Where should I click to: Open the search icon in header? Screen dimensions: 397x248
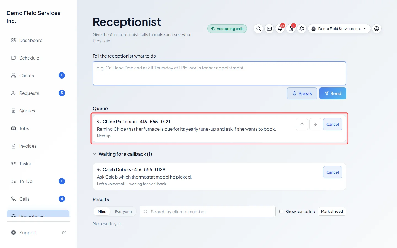tap(258, 29)
